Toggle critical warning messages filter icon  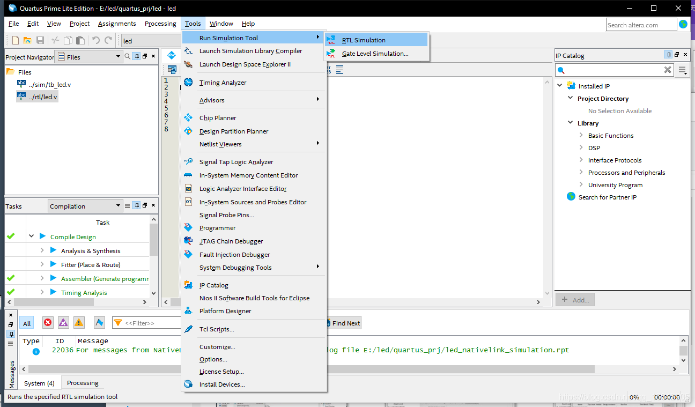63,322
